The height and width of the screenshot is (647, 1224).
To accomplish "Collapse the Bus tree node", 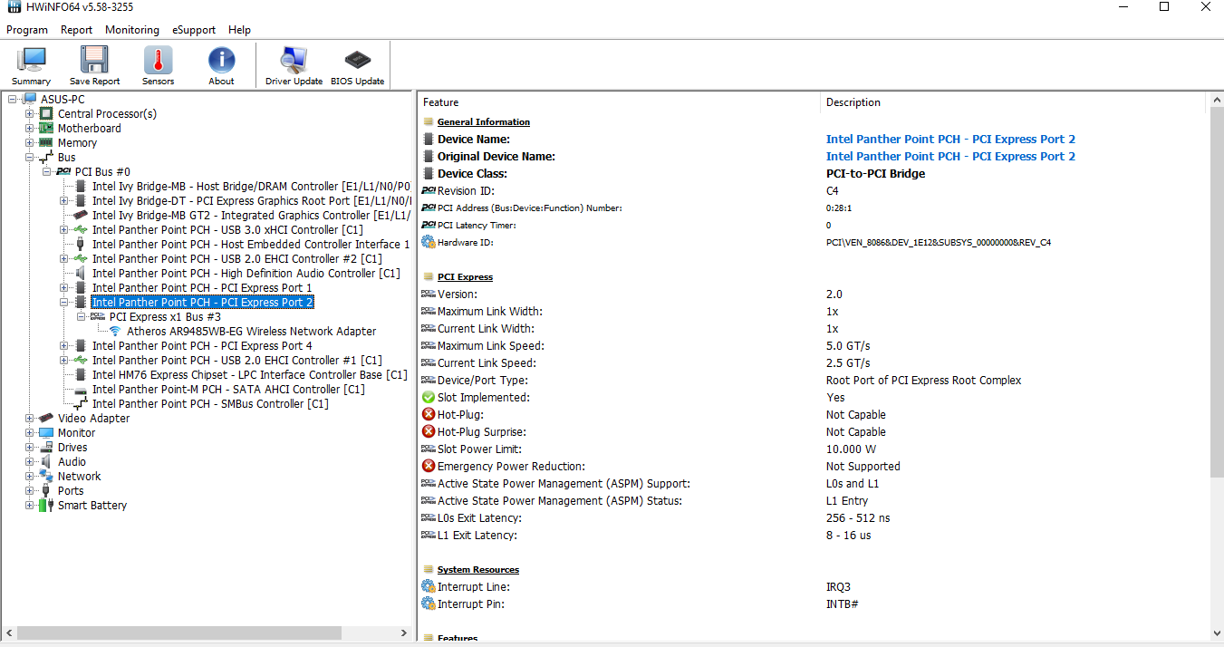I will pyautogui.click(x=30, y=157).
